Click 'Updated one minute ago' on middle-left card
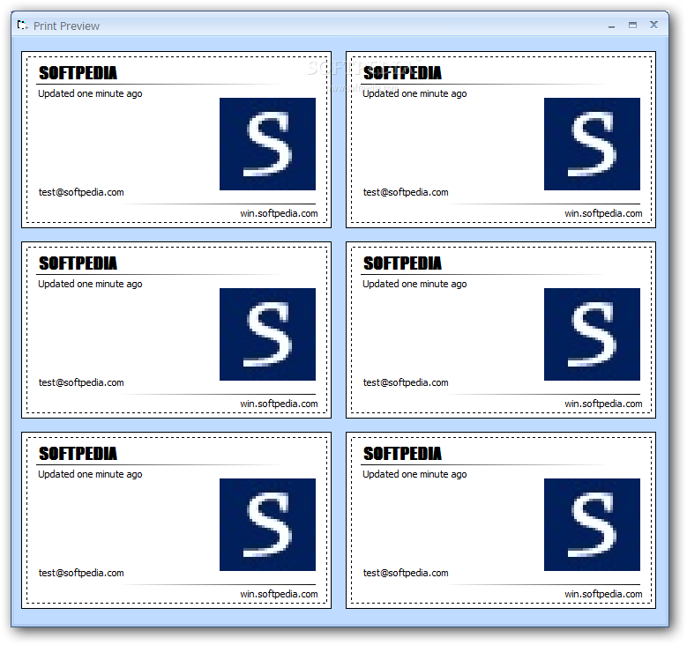The image size is (687, 645). click(90, 285)
